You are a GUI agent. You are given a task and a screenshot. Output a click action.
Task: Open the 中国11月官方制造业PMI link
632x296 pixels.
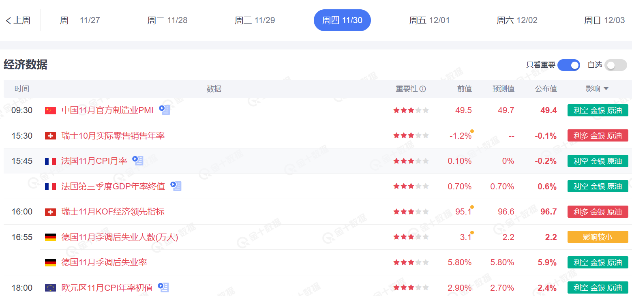point(107,110)
